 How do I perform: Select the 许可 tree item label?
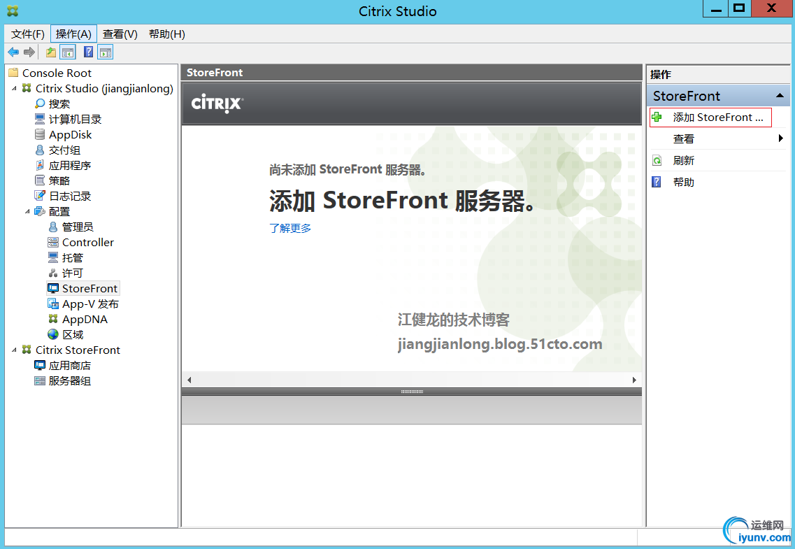tap(73, 273)
